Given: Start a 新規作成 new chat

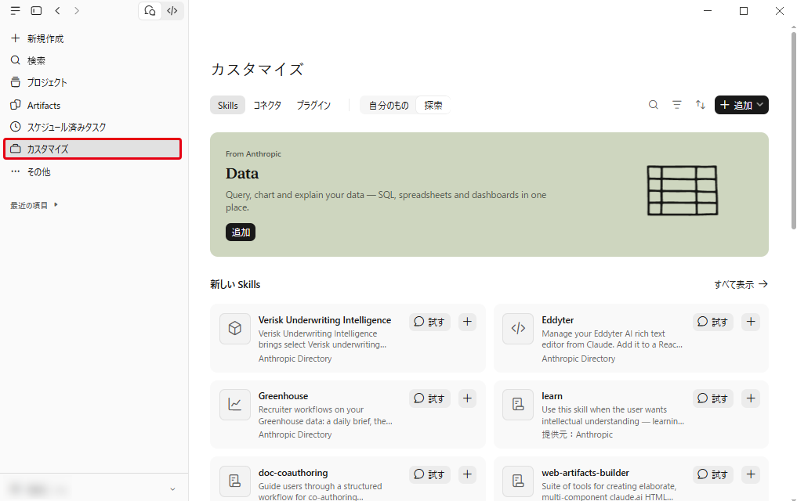Looking at the screenshot, I should (93, 38).
